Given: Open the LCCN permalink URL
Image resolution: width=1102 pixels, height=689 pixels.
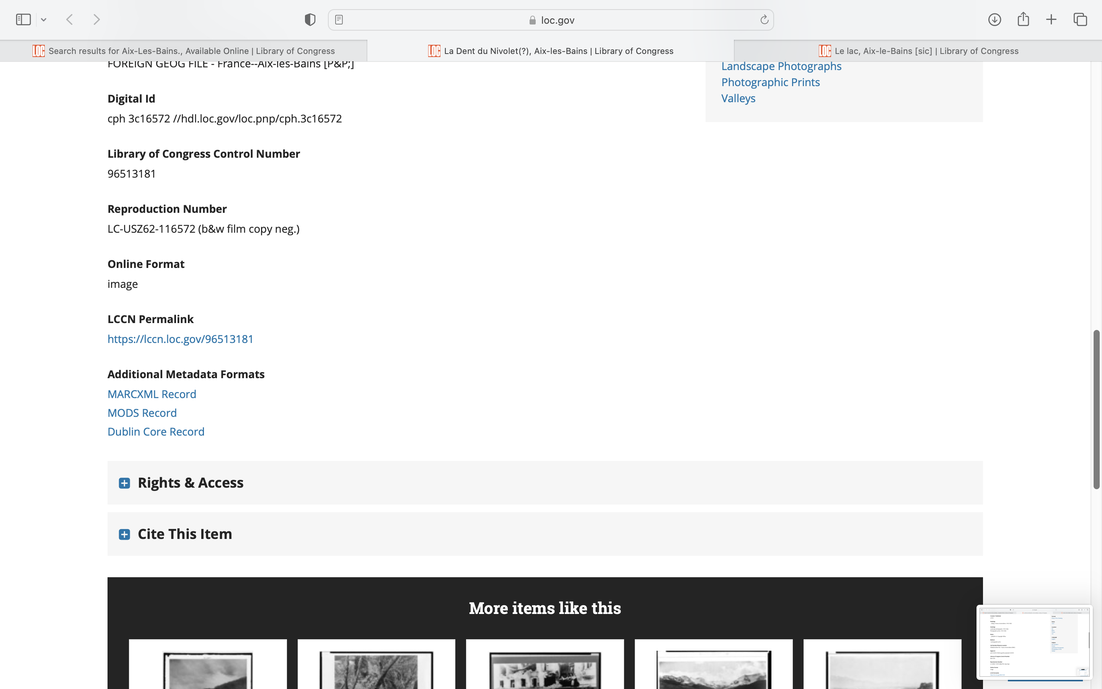Looking at the screenshot, I should (180, 339).
